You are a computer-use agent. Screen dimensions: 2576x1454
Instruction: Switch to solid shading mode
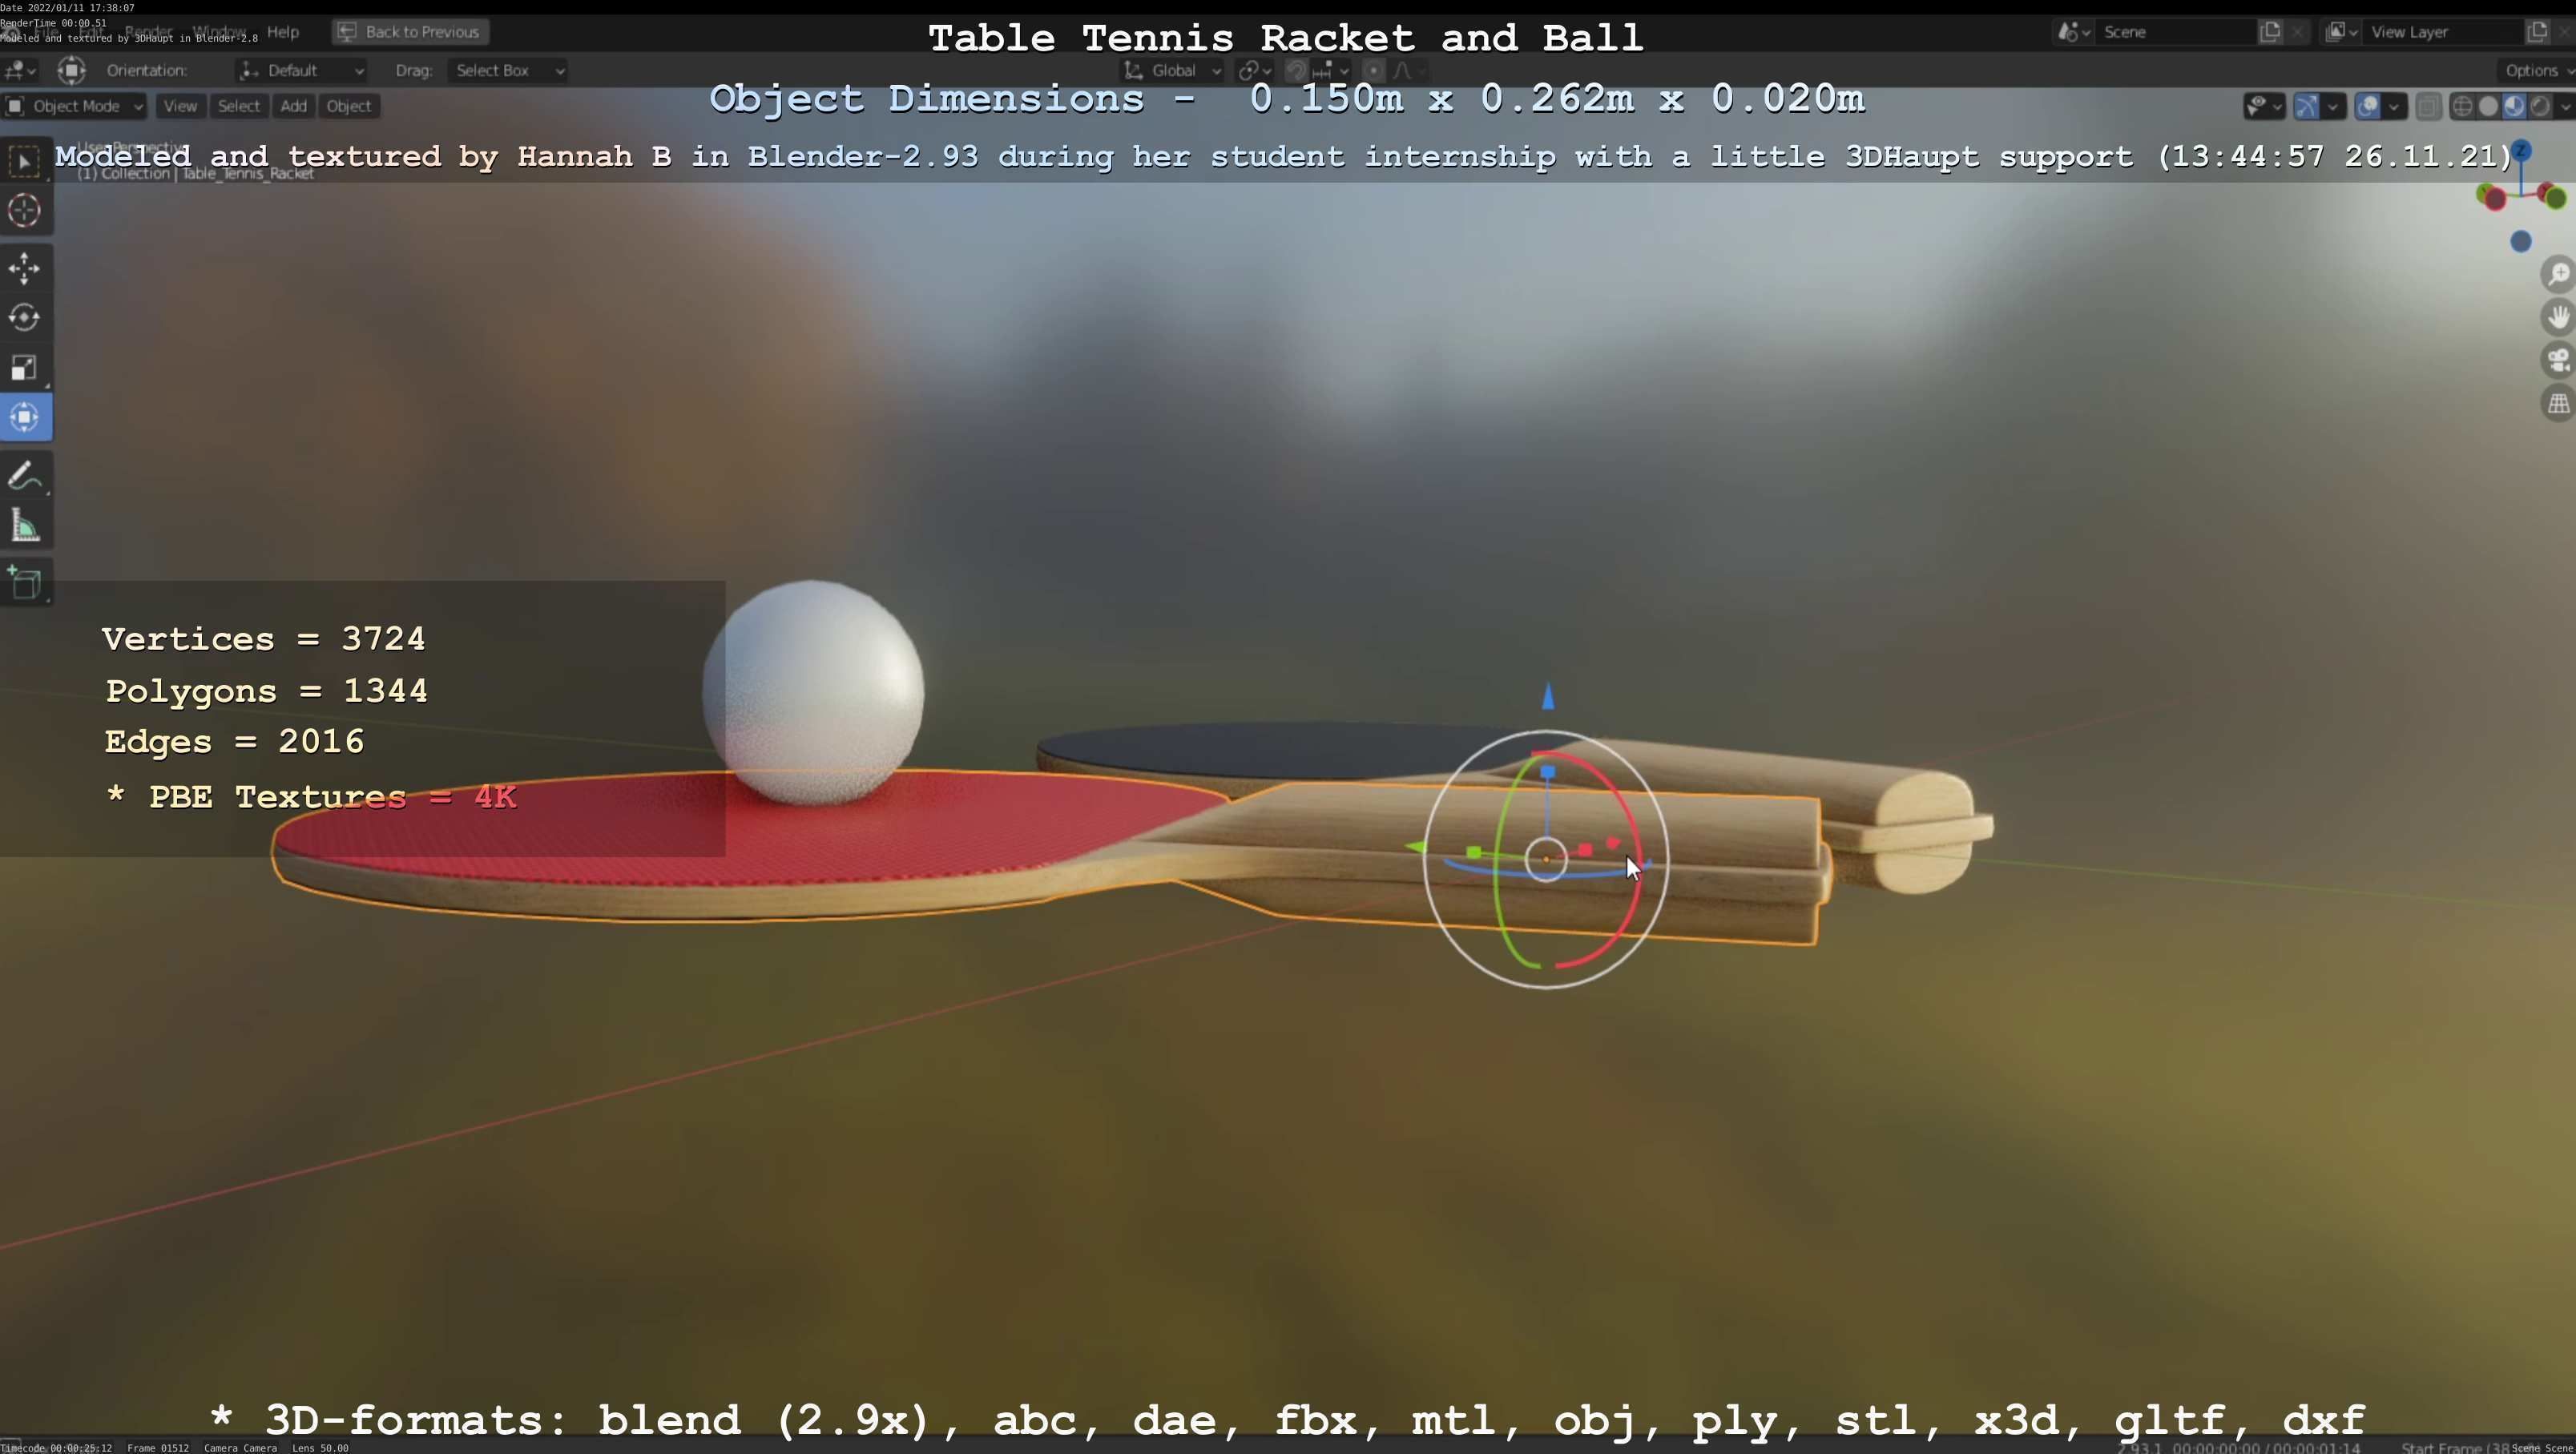[x=2488, y=106]
